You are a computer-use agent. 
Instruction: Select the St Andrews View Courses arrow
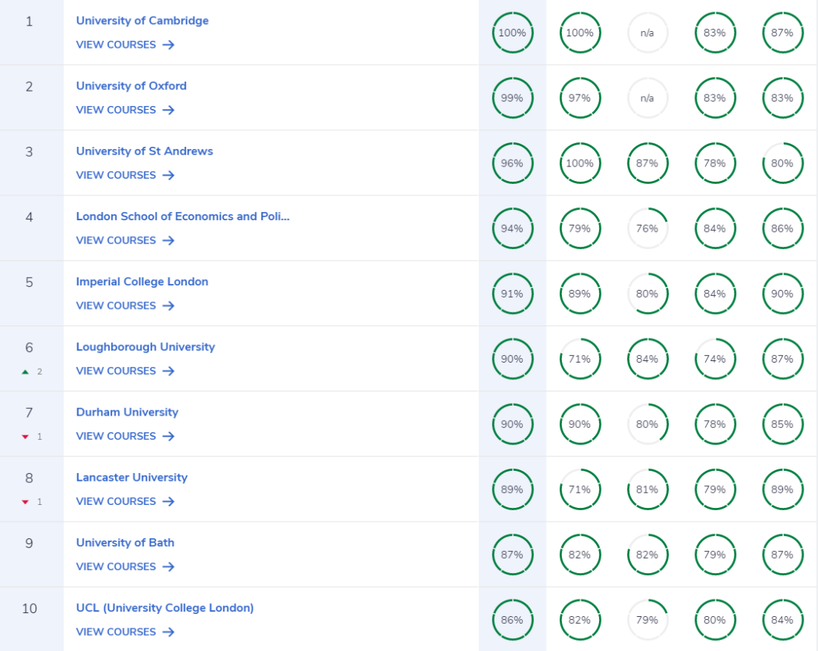[168, 175]
